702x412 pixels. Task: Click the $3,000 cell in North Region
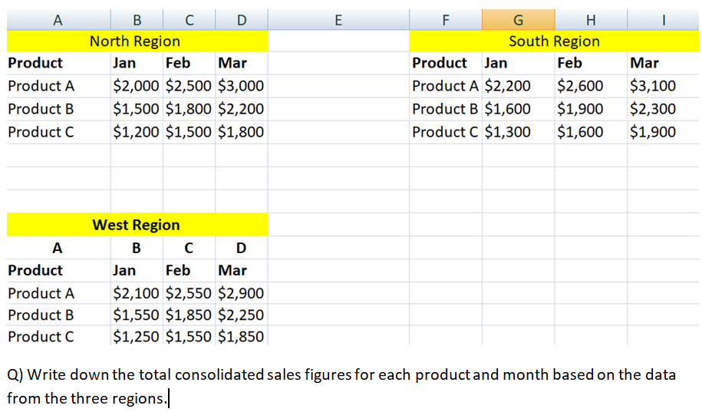pos(241,86)
